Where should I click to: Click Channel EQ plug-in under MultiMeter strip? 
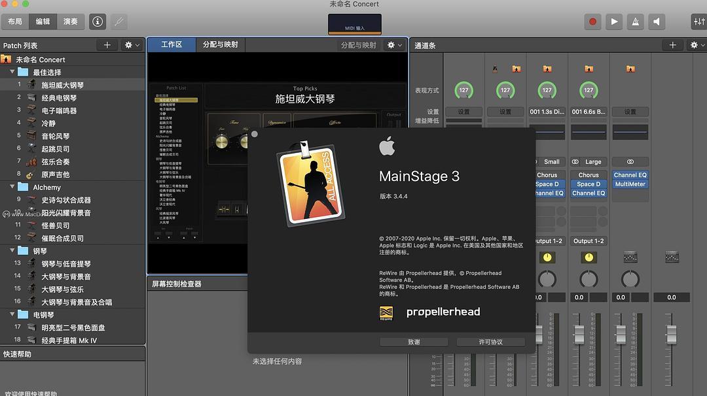pyautogui.click(x=630, y=174)
